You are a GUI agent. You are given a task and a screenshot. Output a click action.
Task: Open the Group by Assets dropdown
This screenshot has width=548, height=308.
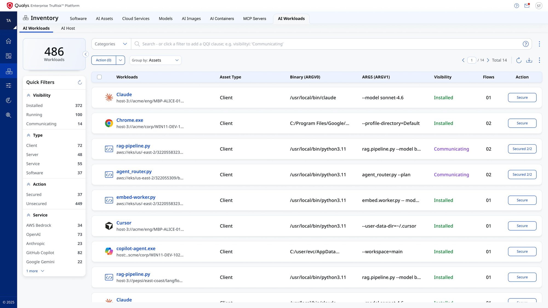[x=155, y=60]
